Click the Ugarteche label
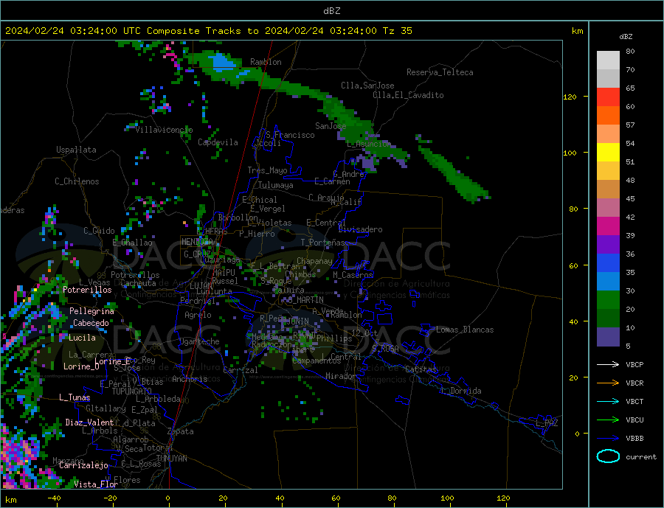664x508 pixels. (x=199, y=341)
